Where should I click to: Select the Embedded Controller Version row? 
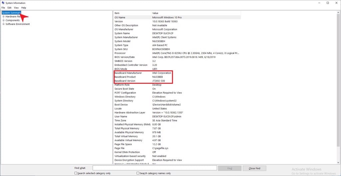(177, 65)
